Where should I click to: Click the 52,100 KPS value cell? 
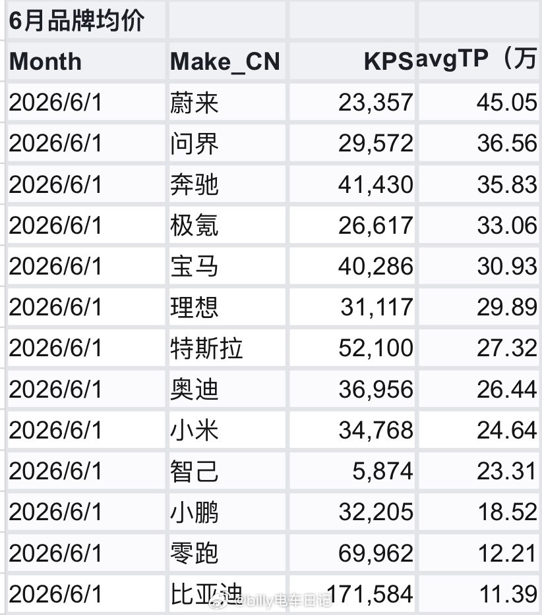352,348
